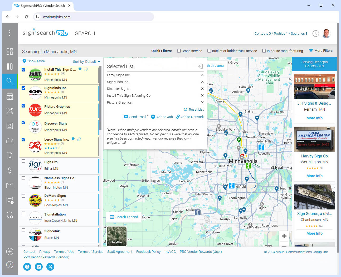The image size is (341, 277).
Task: Click Add to Network
Action: (x=190, y=117)
